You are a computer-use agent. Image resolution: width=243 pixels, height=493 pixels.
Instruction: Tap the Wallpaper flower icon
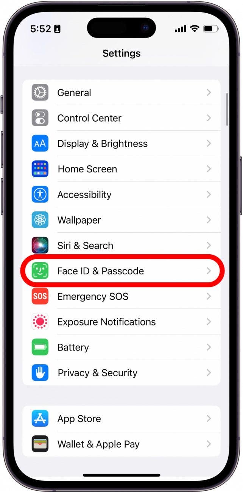click(40, 220)
